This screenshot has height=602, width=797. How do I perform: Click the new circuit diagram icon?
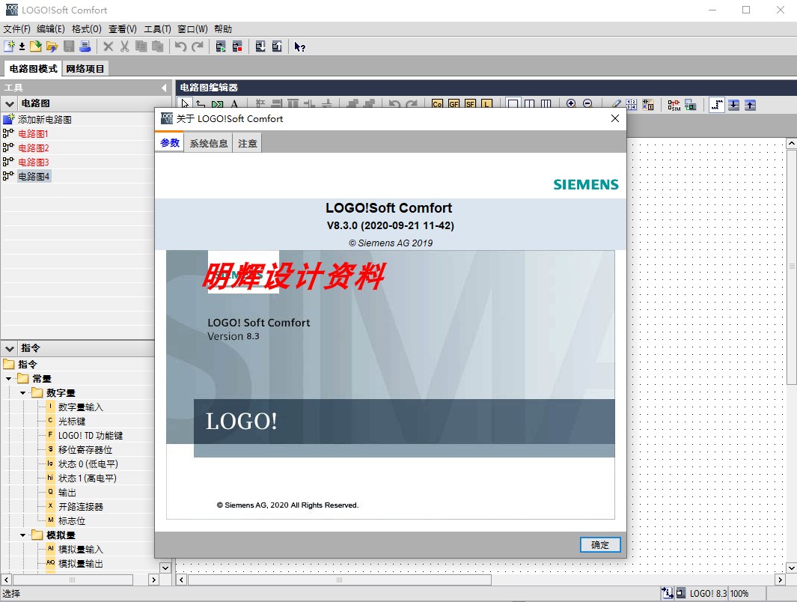pos(9,46)
